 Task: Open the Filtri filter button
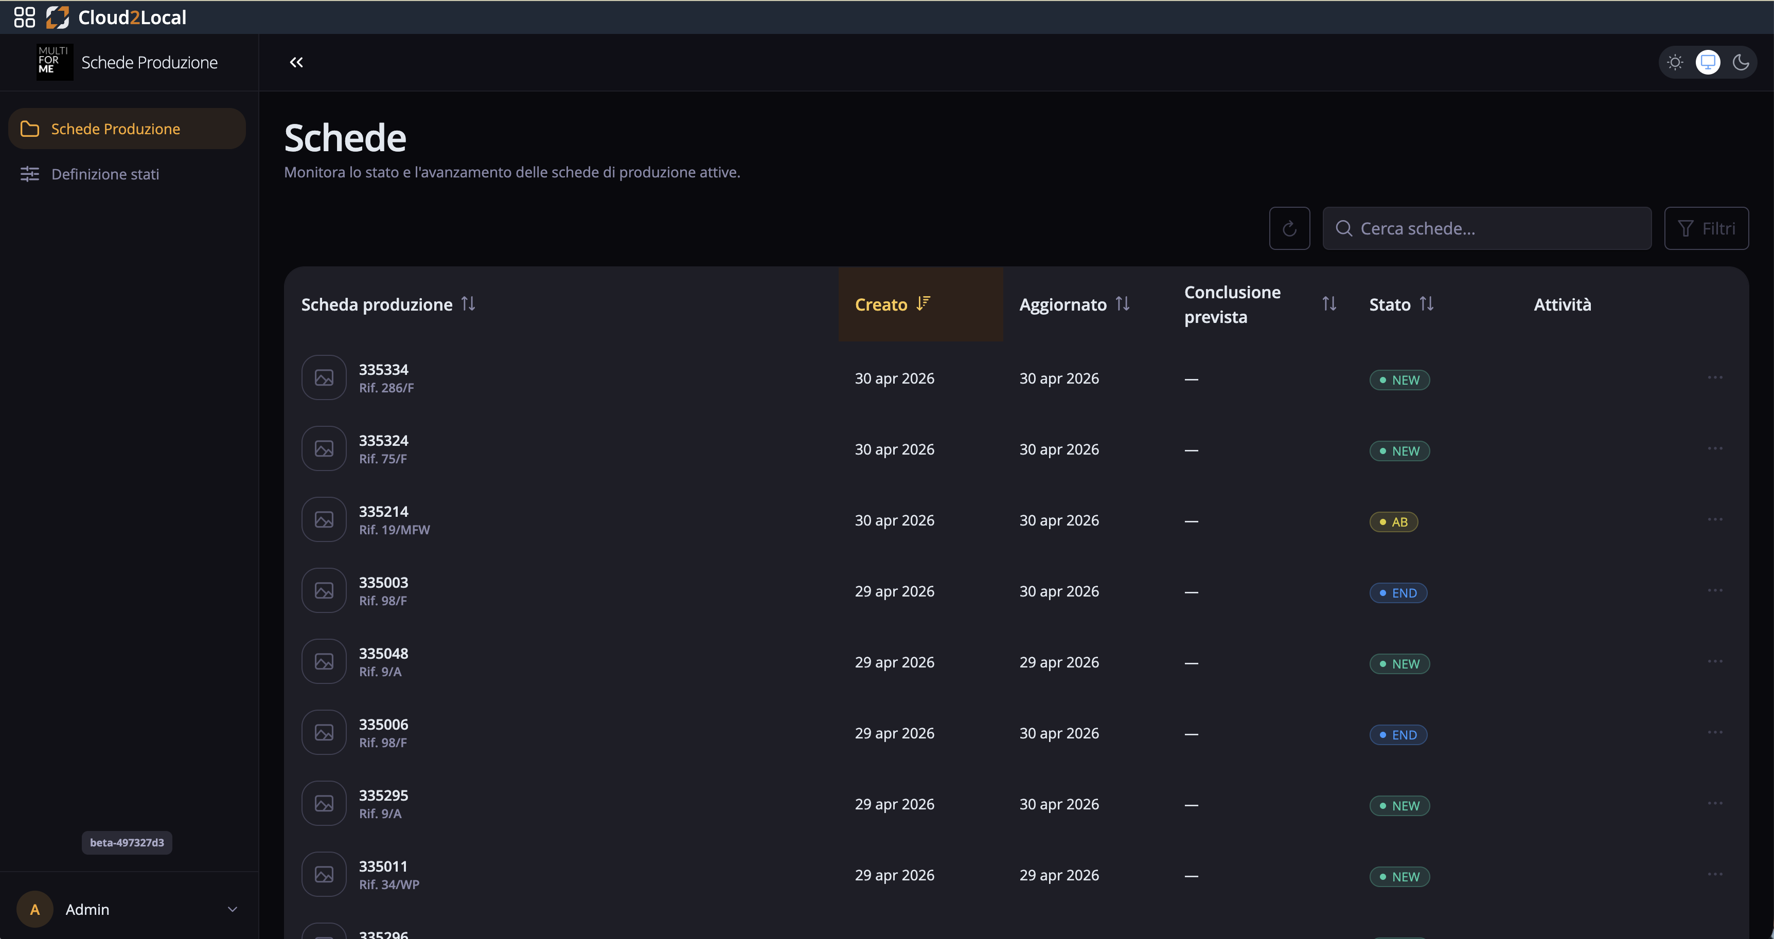tap(1706, 228)
